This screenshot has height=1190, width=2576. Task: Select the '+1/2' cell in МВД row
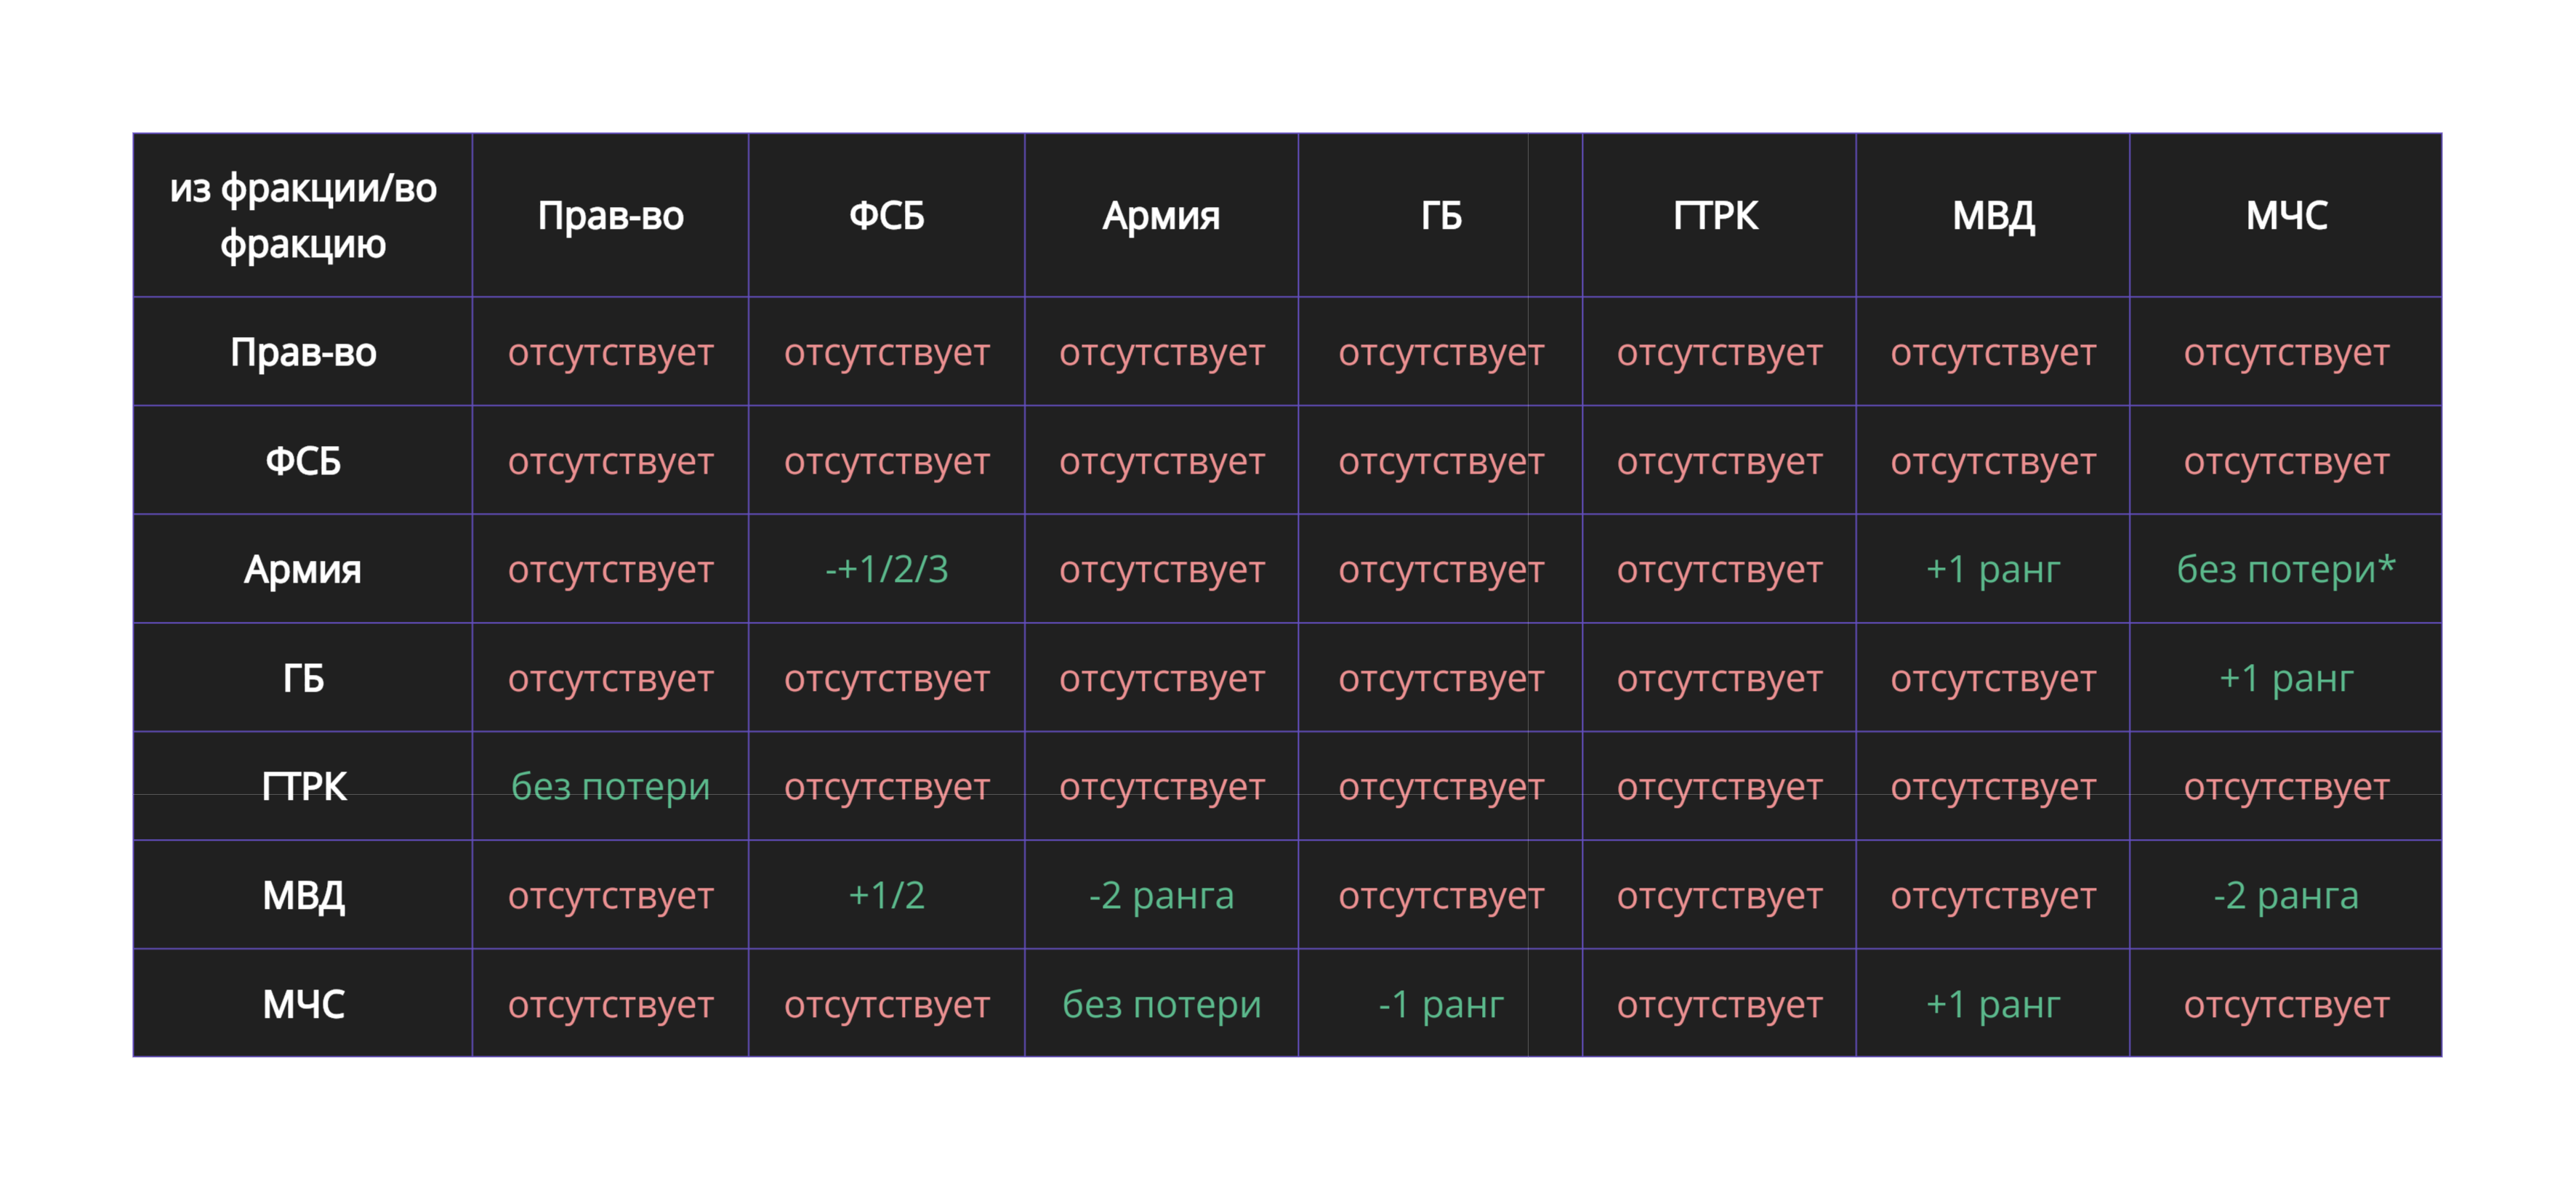click(886, 895)
